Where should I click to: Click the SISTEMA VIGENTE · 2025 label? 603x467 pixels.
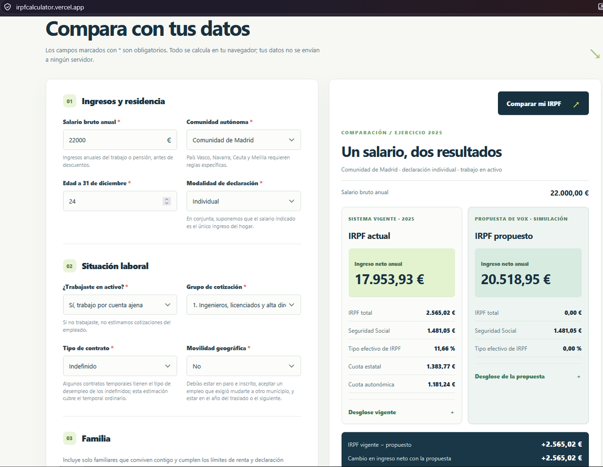tap(381, 219)
